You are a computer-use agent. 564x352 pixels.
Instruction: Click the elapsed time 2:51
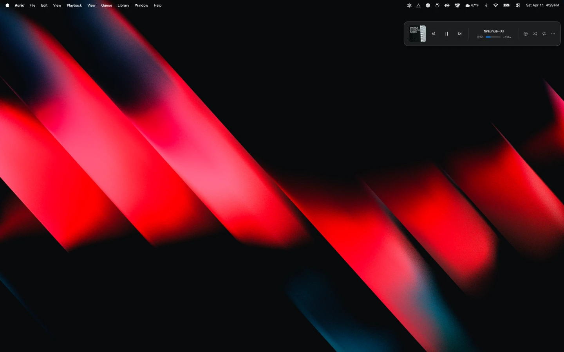point(480,37)
